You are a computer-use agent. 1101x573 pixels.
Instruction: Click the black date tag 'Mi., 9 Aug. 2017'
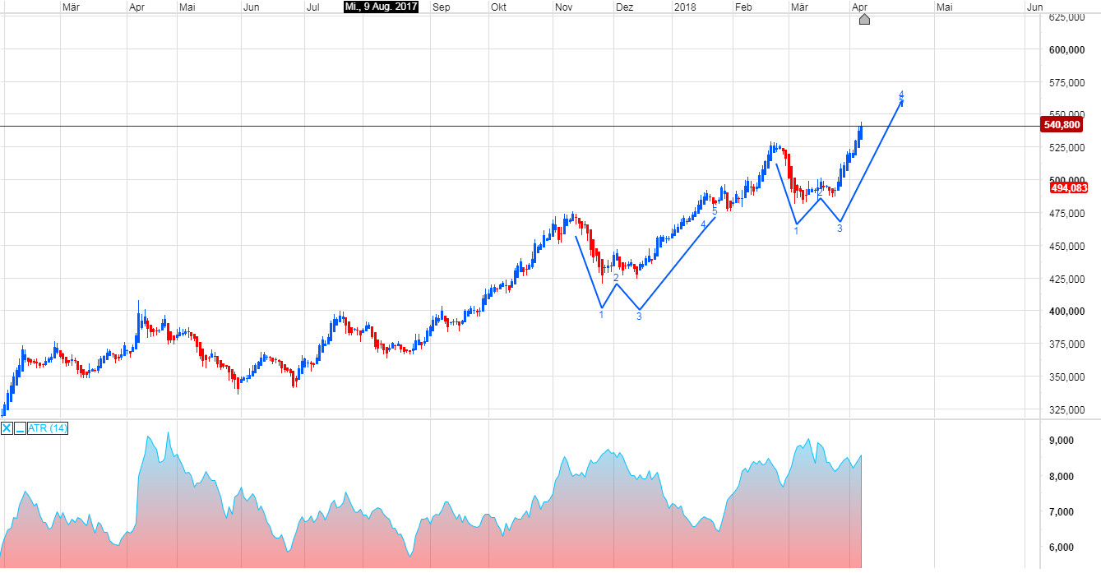(x=381, y=7)
